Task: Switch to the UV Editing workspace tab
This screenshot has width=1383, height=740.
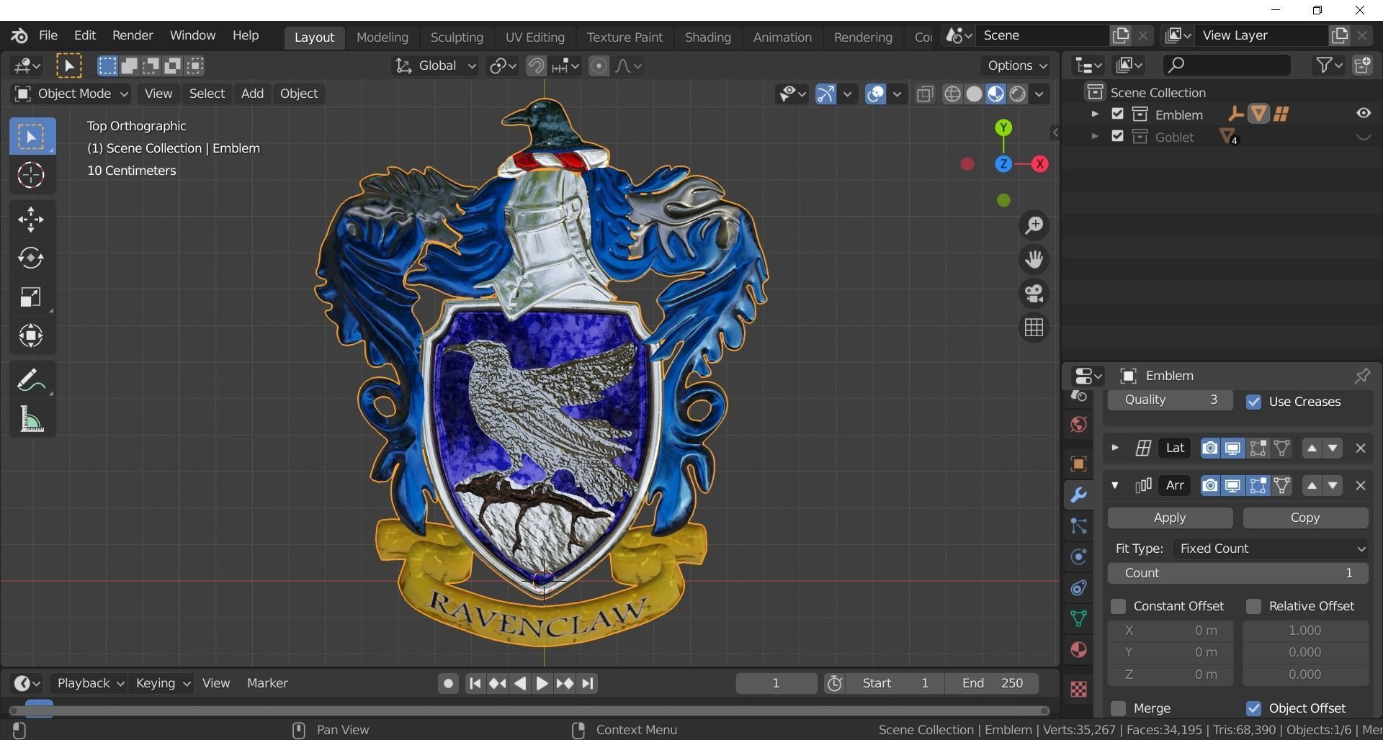Action: (534, 37)
